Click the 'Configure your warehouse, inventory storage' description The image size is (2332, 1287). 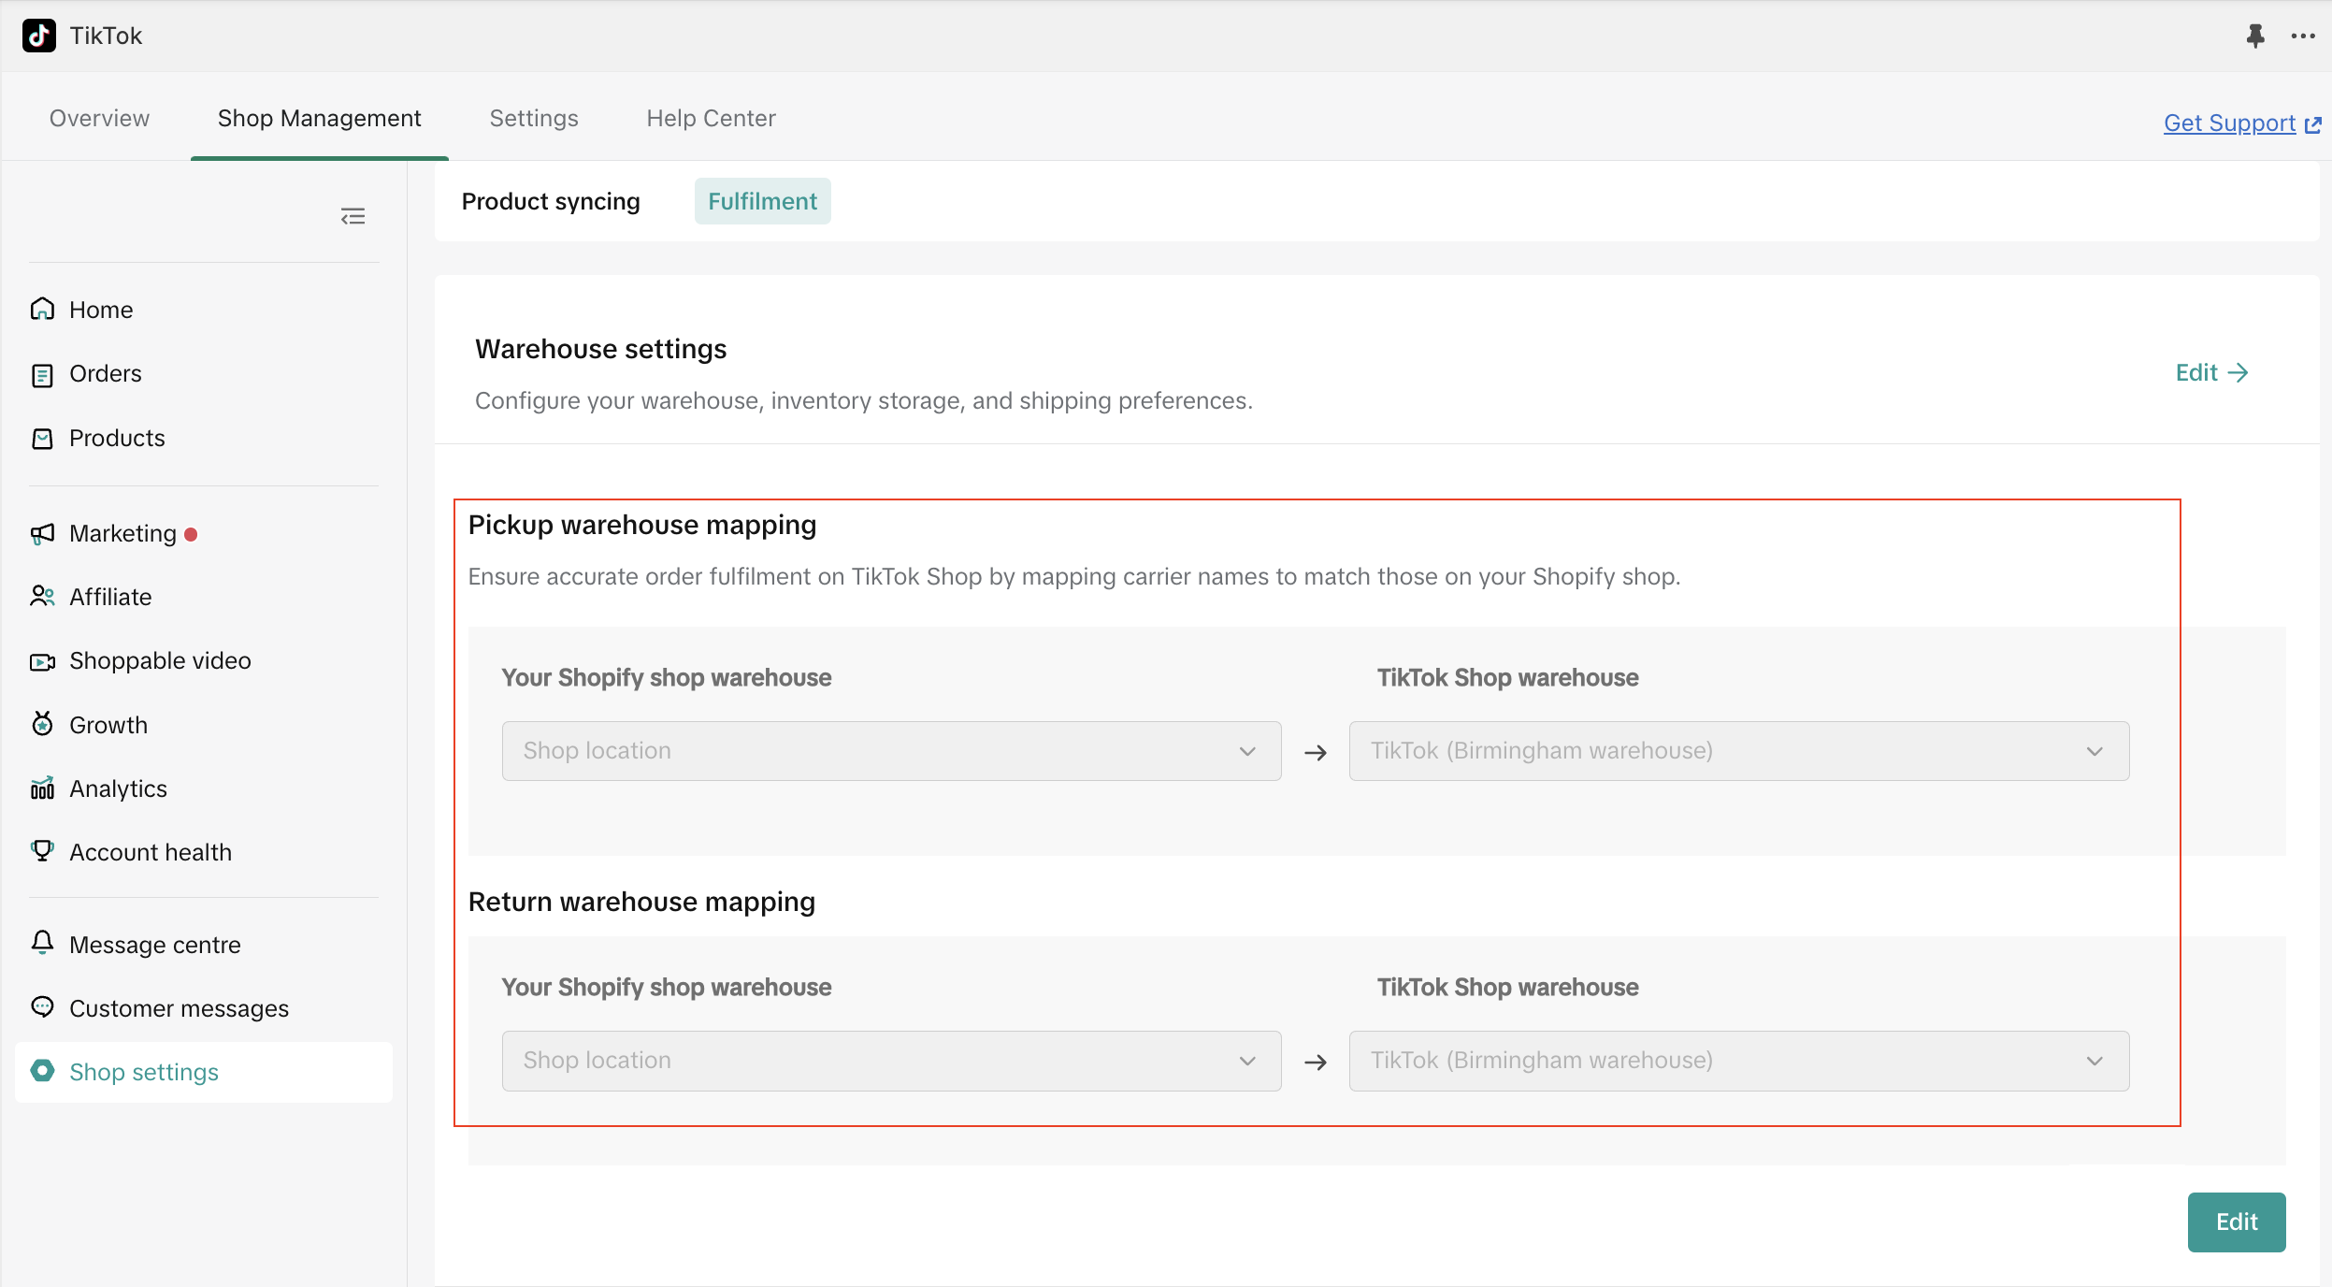tap(864, 400)
